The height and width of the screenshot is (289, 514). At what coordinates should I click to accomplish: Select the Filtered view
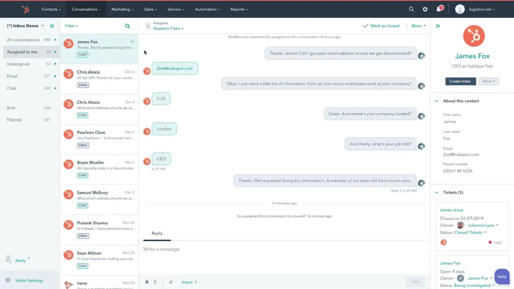coord(31,119)
